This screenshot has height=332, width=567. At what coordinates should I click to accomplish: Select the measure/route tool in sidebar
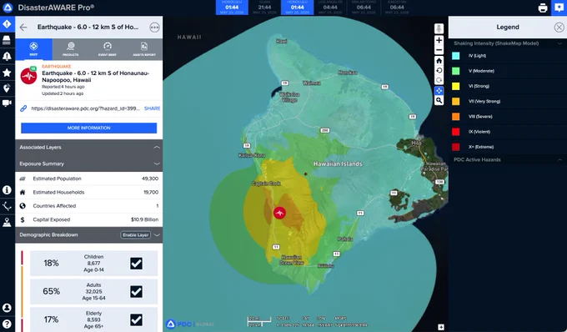pyautogui.click(x=7, y=206)
